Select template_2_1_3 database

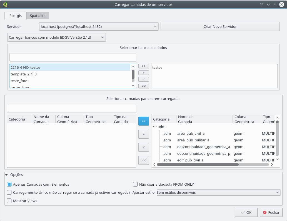(x=70, y=74)
